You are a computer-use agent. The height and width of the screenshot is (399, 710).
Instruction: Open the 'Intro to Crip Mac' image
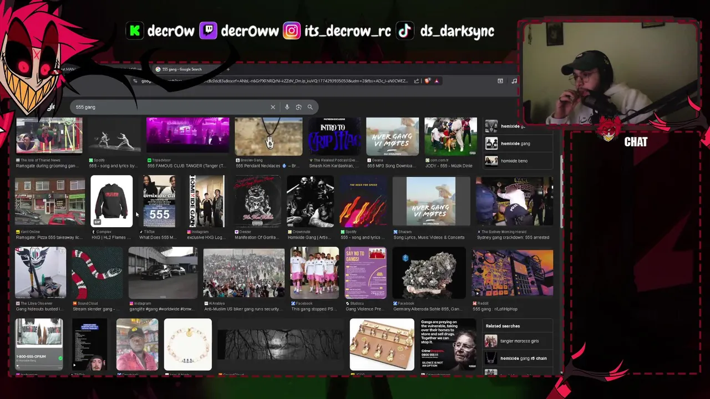(x=334, y=136)
